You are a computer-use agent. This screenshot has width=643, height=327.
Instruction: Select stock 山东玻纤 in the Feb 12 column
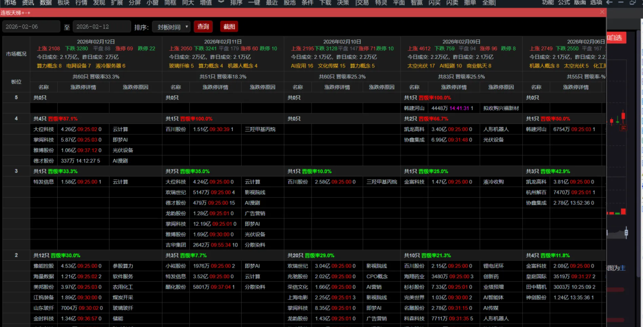pyautogui.click(x=43, y=308)
